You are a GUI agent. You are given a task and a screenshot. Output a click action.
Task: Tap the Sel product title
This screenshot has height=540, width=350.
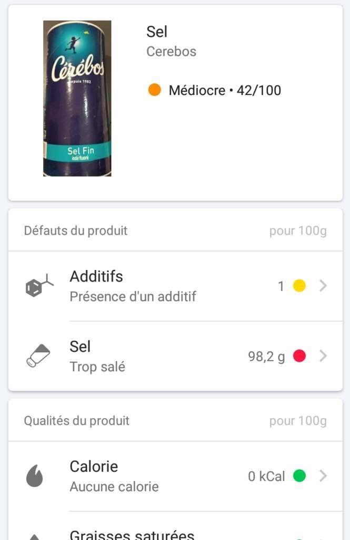[x=157, y=32]
